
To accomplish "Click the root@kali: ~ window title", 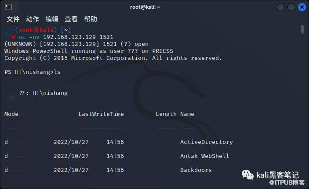I will pos(145,7).
